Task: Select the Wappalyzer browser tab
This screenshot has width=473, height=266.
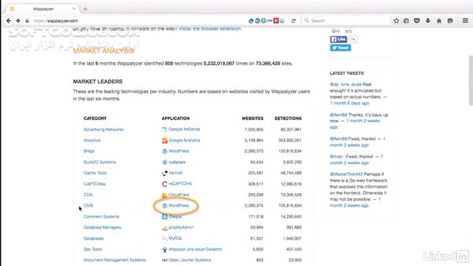Action: pos(43,9)
